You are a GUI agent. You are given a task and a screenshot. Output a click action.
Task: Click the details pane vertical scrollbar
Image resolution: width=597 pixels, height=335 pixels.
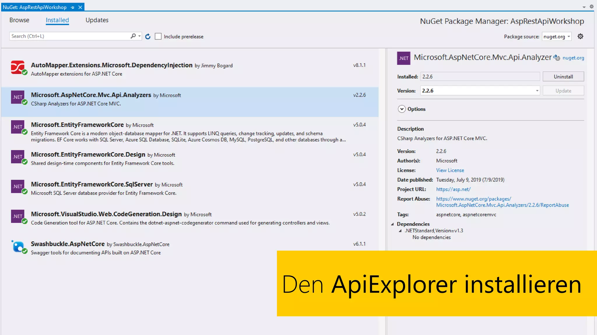591,149
